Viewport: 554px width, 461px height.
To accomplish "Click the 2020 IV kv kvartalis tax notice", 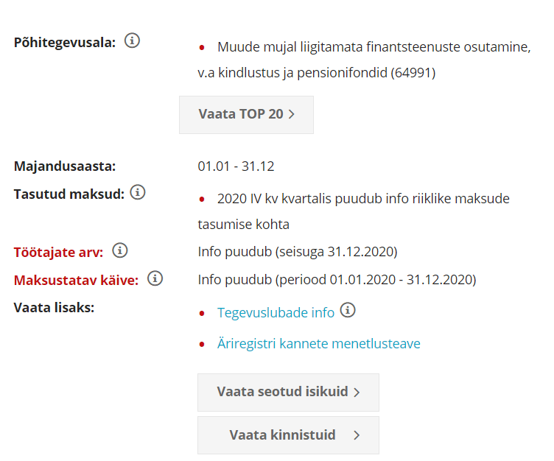I will pos(354,211).
